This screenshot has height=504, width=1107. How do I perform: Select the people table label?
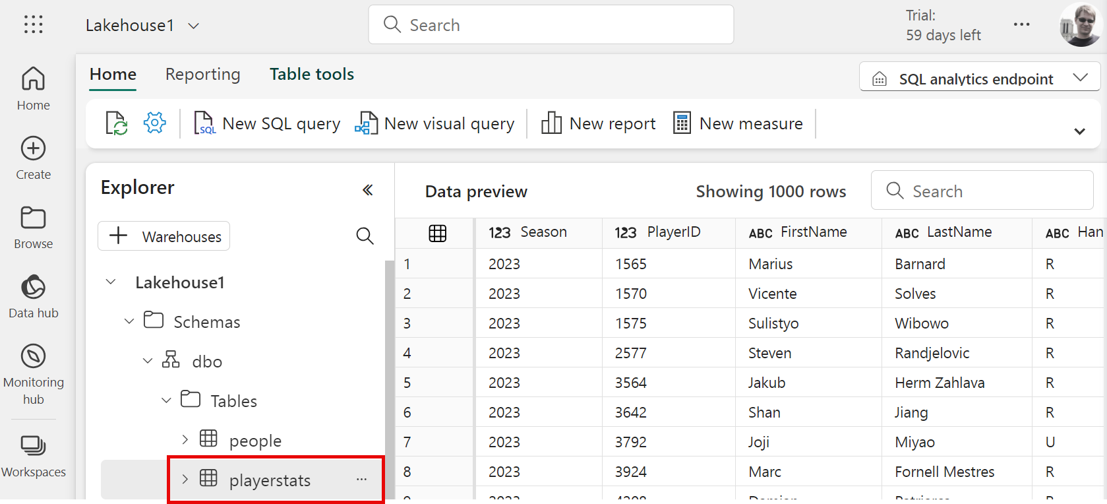pos(255,441)
